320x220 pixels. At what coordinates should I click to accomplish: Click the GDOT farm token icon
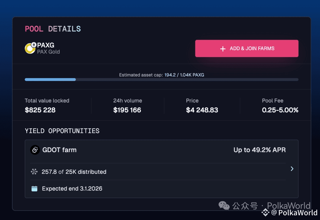coord(35,150)
